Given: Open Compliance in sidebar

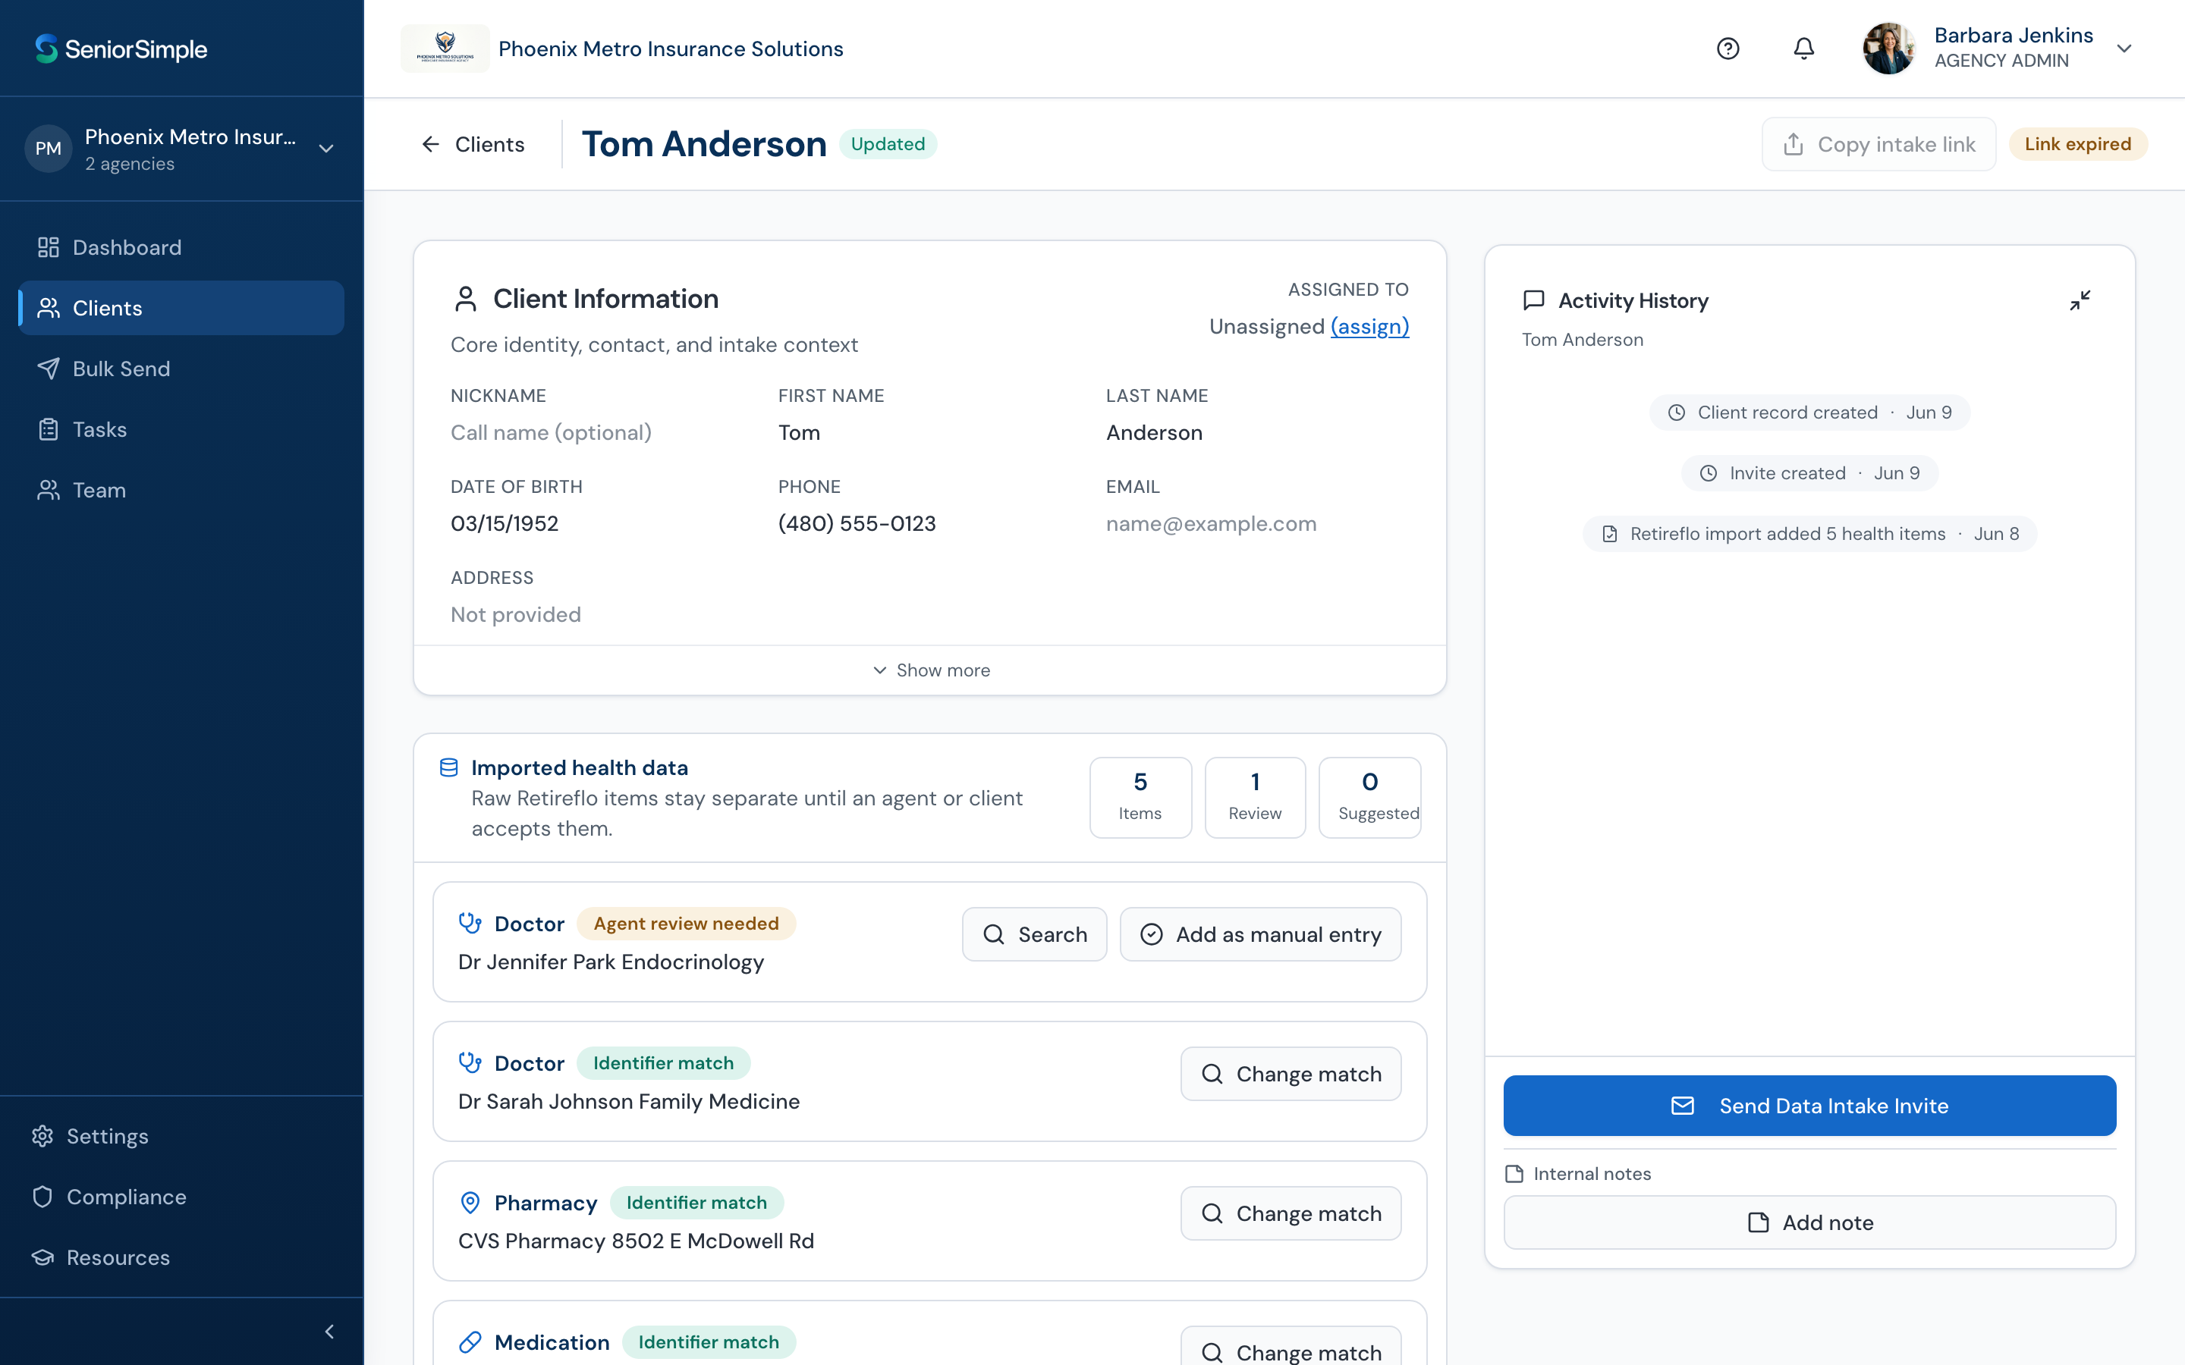Looking at the screenshot, I should tap(181, 1196).
